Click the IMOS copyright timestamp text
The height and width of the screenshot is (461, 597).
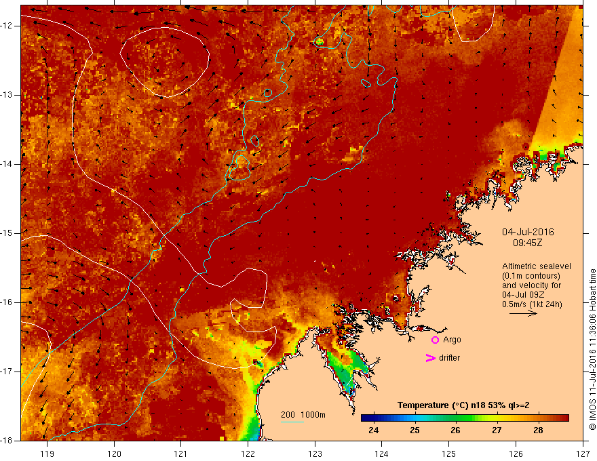(592, 349)
